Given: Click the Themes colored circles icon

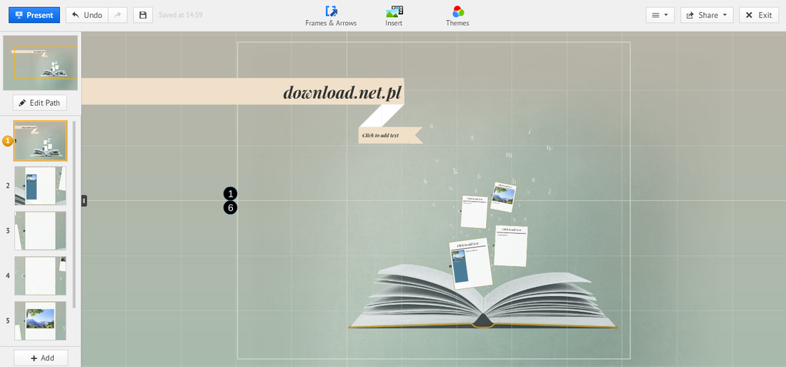Looking at the screenshot, I should point(458,11).
